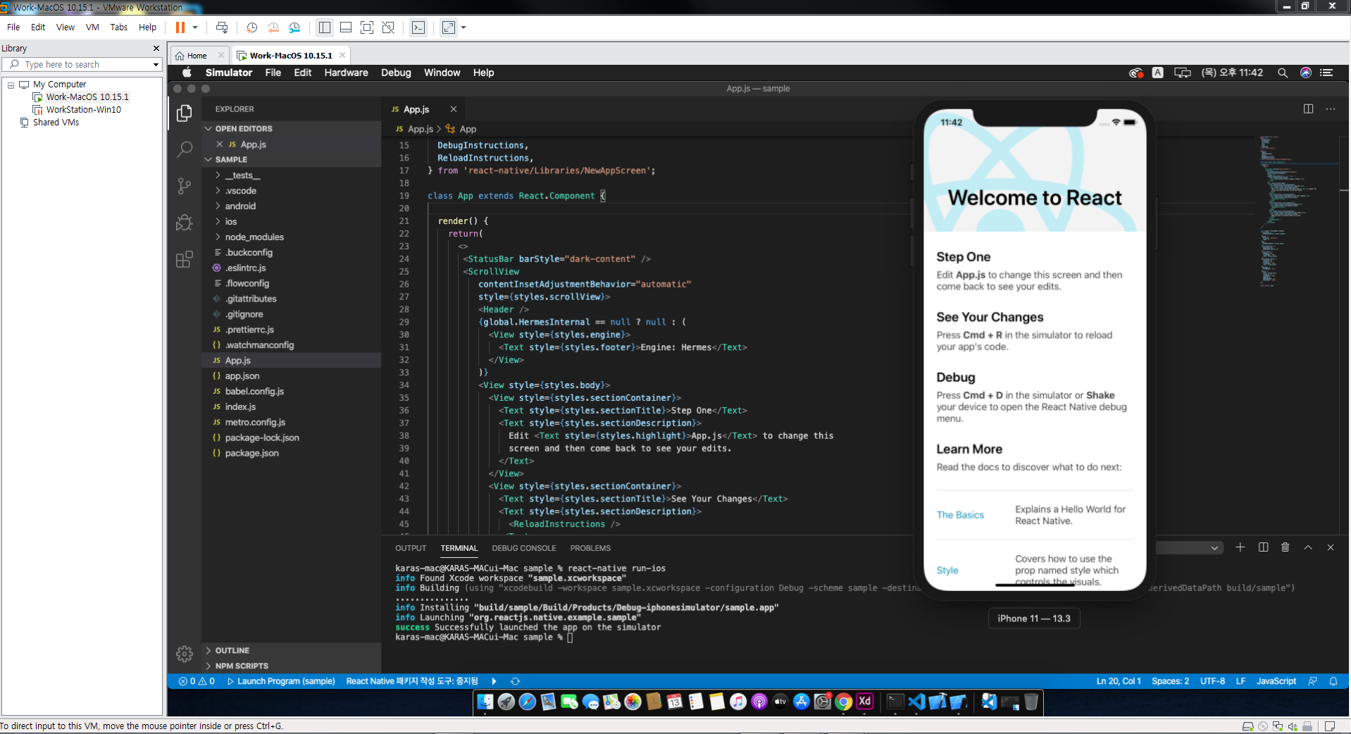Open the terminal selector dropdown
1351x734 pixels.
coord(1189,547)
